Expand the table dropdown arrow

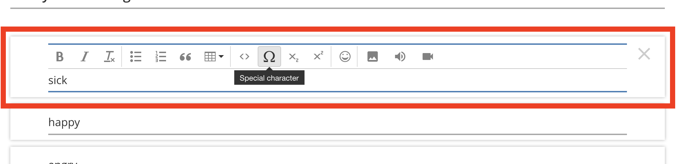[221, 57]
